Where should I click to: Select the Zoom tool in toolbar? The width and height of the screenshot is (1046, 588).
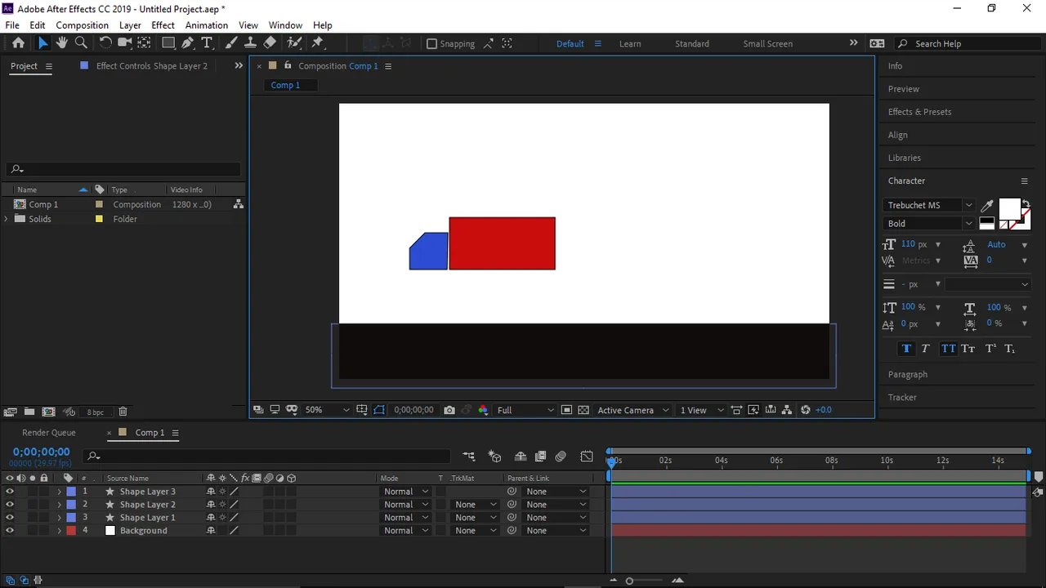pos(81,43)
